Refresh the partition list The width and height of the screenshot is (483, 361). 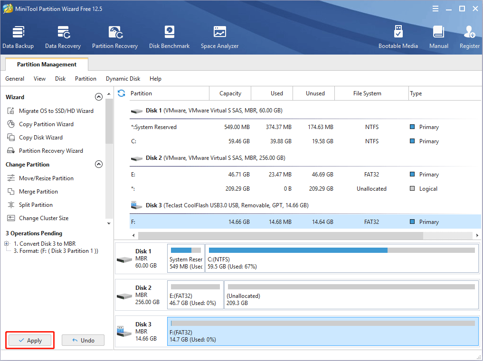tap(122, 93)
